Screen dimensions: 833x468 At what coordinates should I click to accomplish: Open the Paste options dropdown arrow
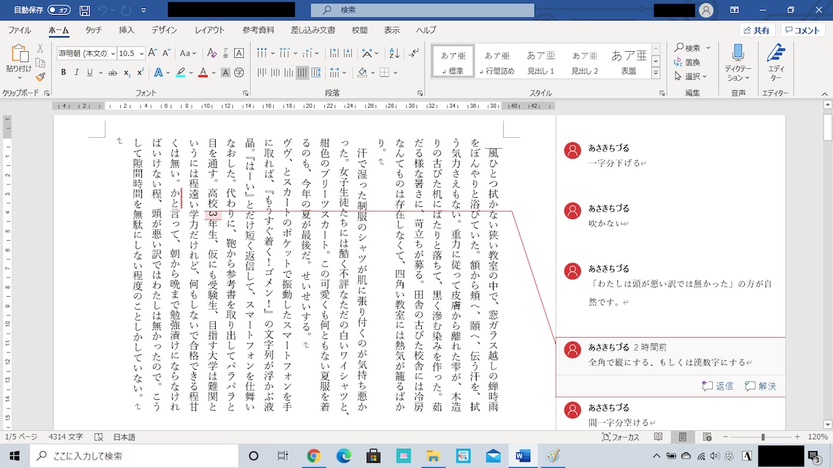[x=18, y=77]
